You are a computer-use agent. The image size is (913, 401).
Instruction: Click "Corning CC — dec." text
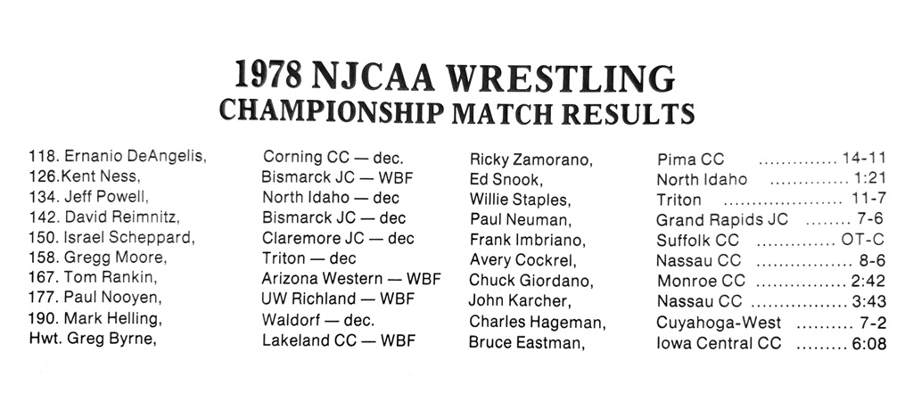pos(333,156)
